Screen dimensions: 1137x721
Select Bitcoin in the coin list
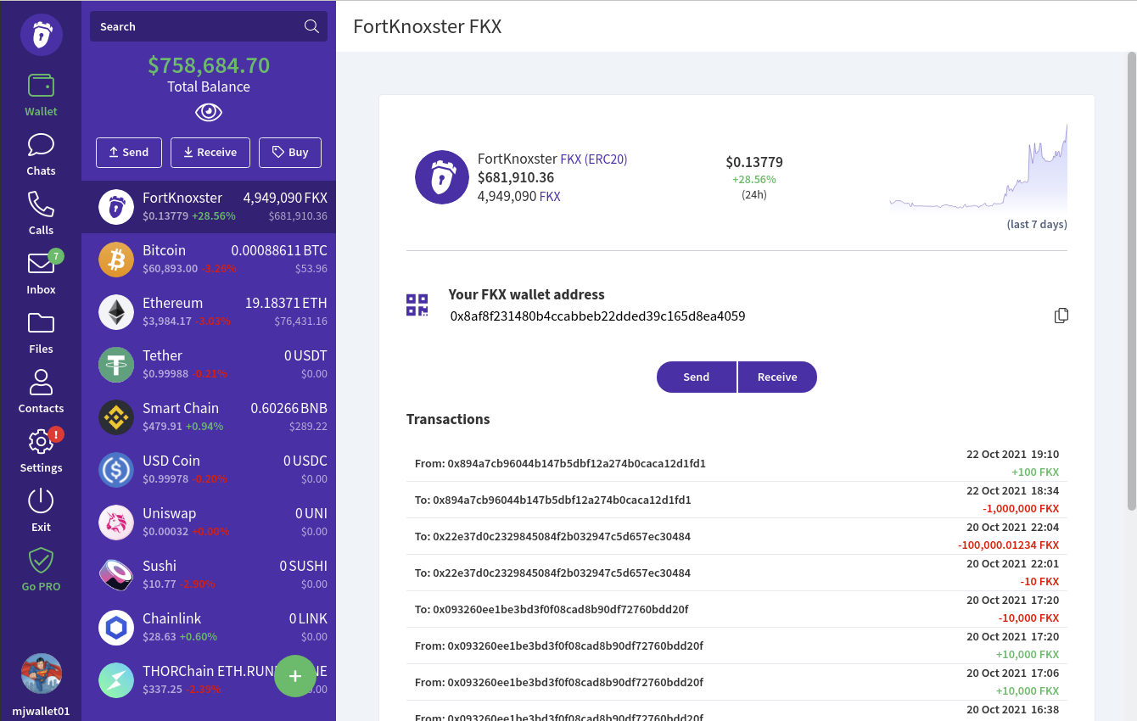[x=209, y=259]
